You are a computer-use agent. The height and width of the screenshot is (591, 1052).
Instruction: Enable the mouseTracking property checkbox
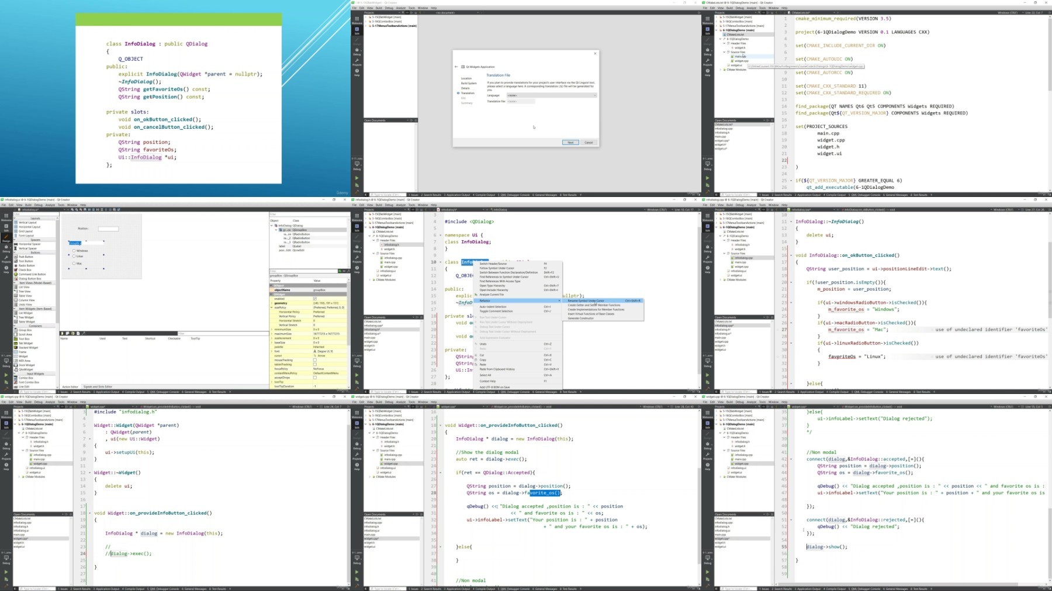pyautogui.click(x=314, y=360)
